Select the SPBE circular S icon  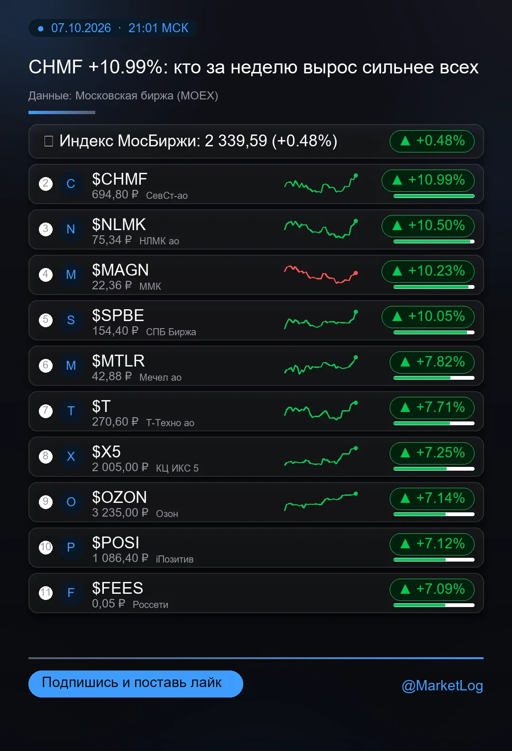click(71, 320)
